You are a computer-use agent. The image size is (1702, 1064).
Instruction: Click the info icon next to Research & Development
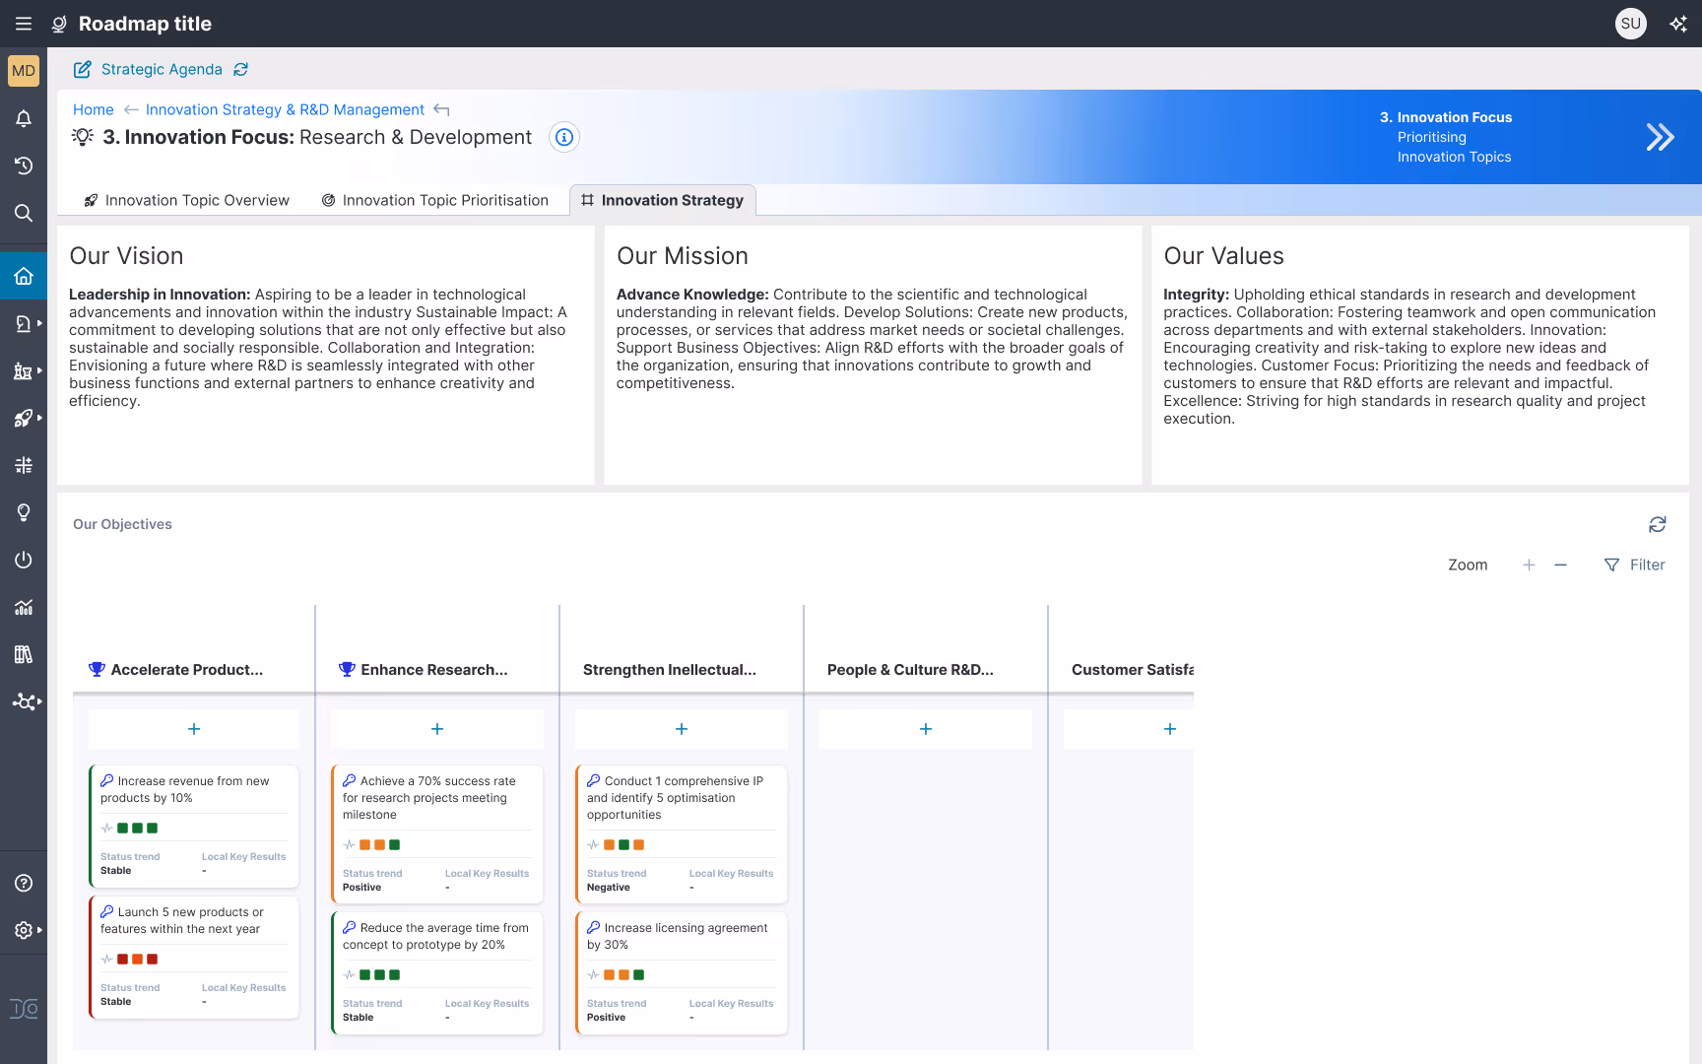coord(564,137)
